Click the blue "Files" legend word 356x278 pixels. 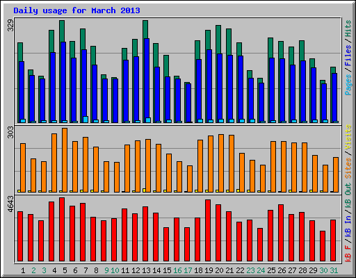tap(348, 56)
